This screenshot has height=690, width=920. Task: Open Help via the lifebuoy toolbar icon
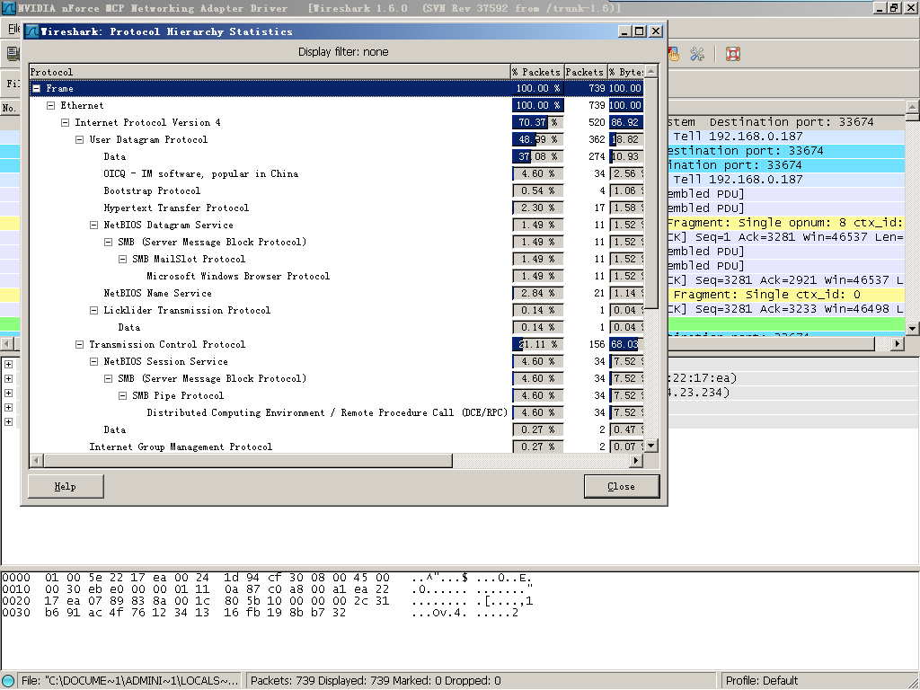[733, 55]
